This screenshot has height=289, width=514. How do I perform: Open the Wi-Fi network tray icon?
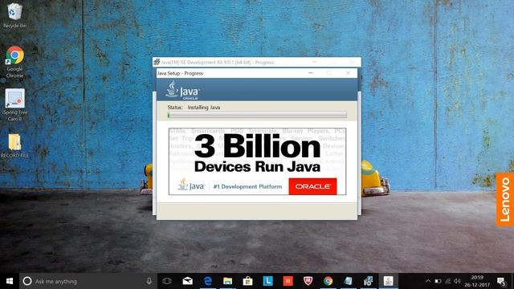click(448, 281)
